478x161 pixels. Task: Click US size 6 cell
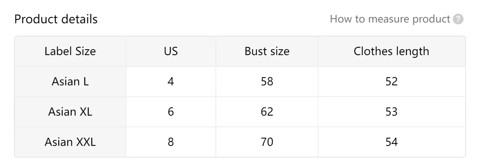click(x=171, y=112)
